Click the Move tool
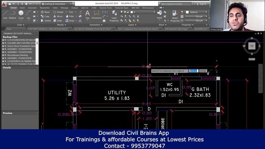Image resolution: width=265 pixels, height=149 pixels. tap(45, 12)
